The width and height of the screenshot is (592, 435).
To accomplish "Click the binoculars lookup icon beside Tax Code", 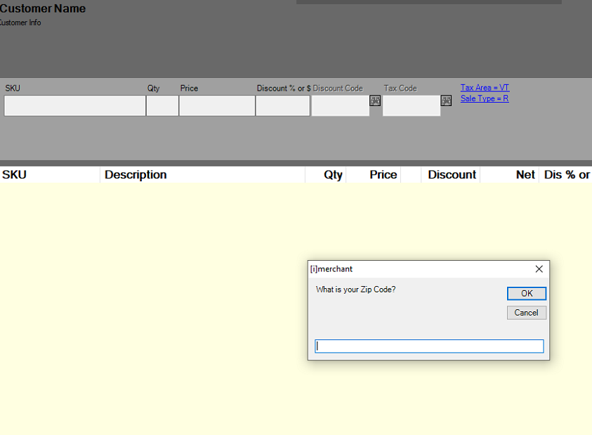I will point(446,100).
